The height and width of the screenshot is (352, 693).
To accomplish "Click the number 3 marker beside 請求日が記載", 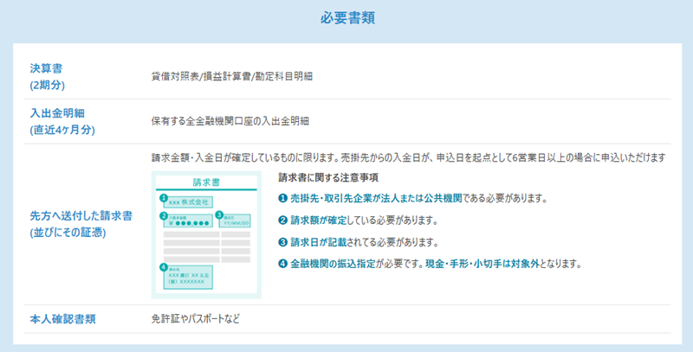I will point(283,241).
